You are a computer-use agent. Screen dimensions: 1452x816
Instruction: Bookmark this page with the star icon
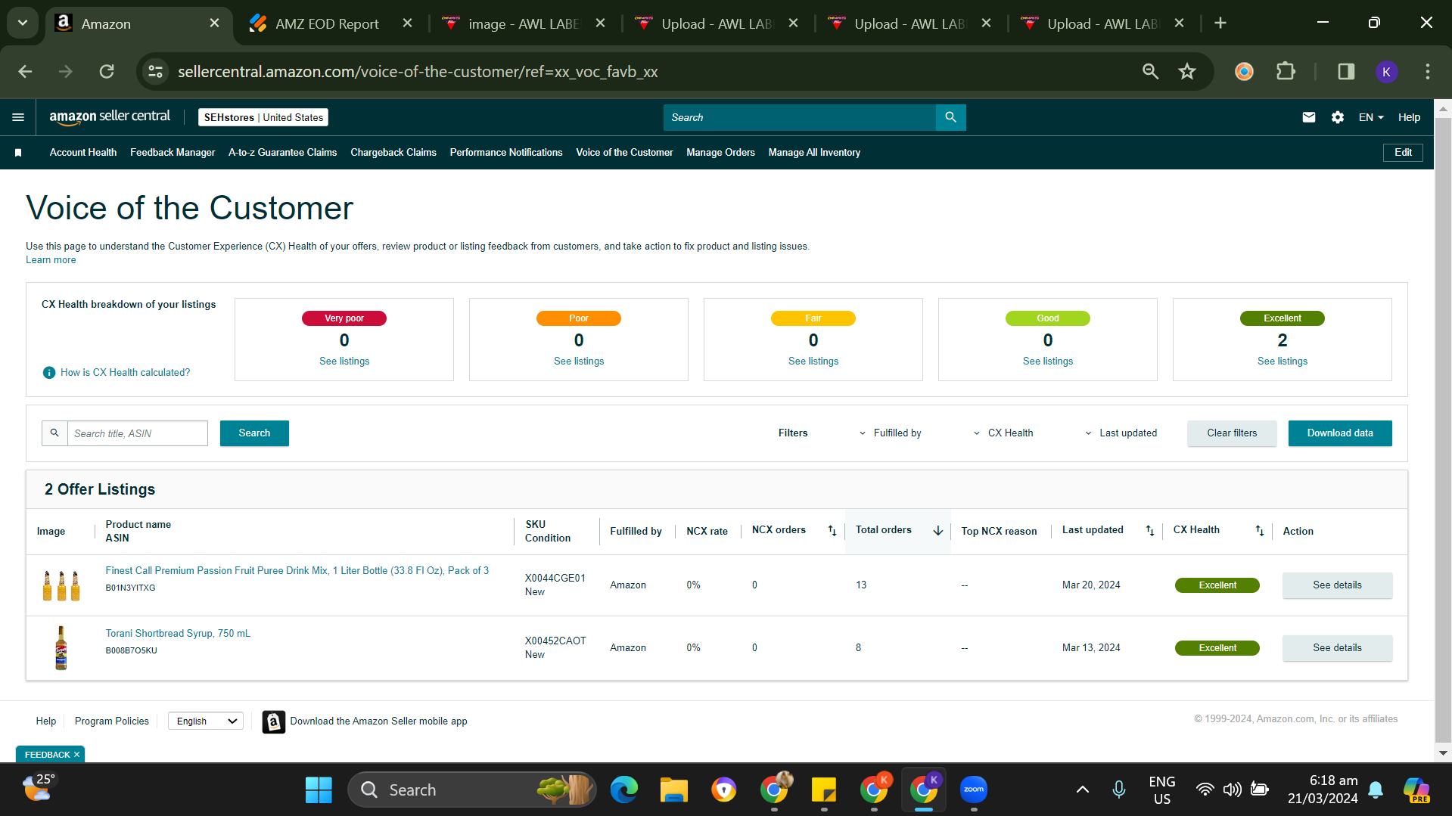(1187, 72)
